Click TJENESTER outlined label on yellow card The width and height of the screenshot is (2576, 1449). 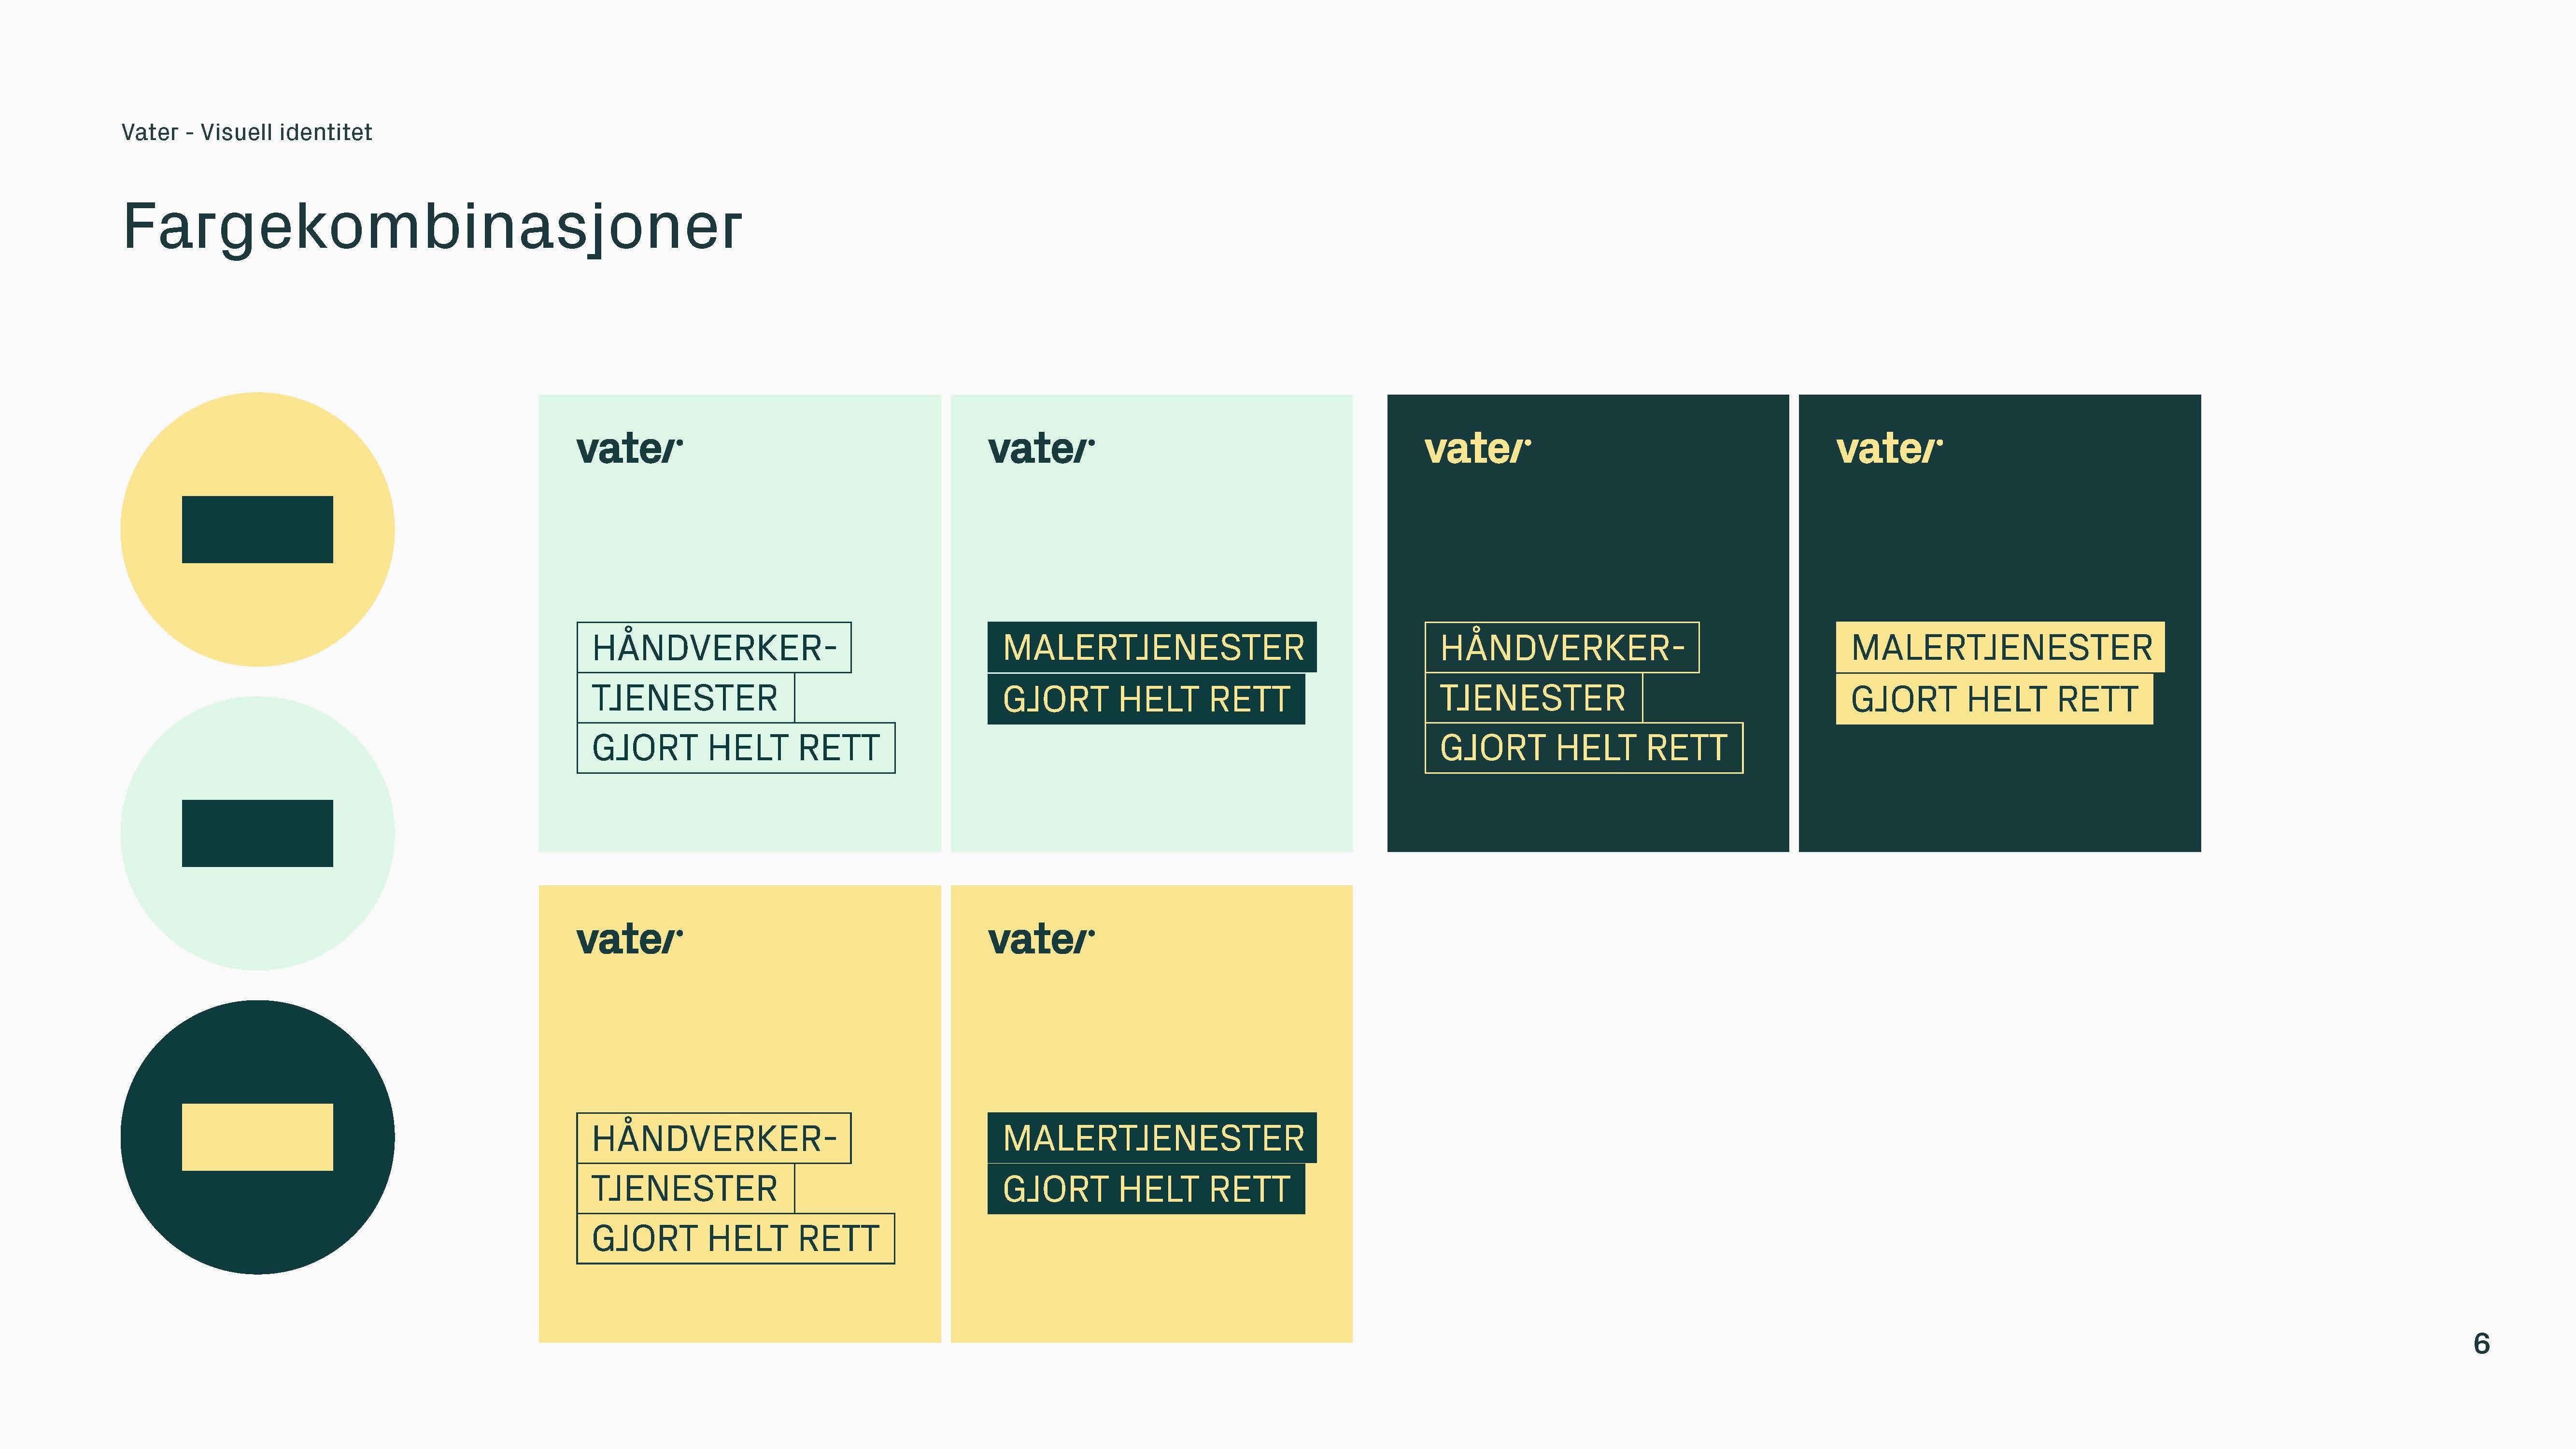pyautogui.click(x=685, y=1188)
